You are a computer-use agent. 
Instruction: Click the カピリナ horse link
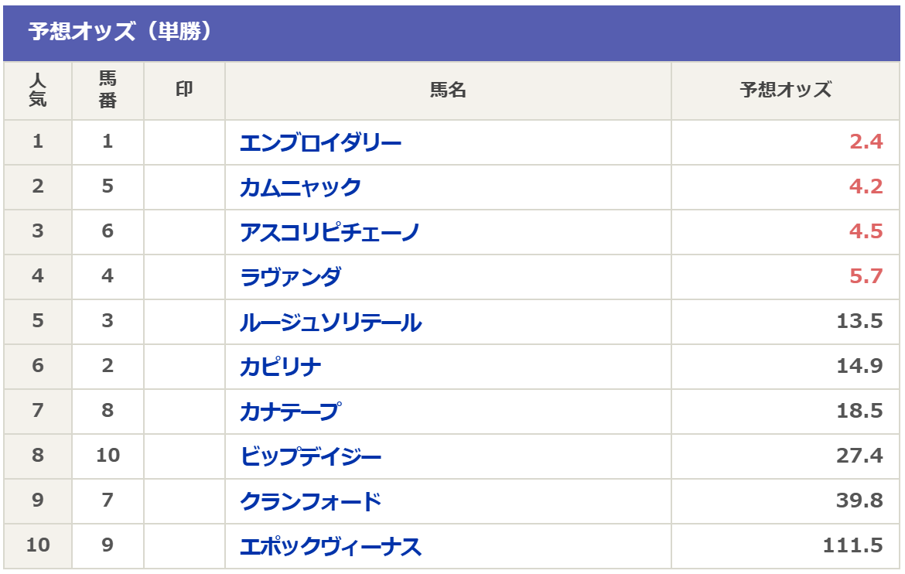point(280,367)
